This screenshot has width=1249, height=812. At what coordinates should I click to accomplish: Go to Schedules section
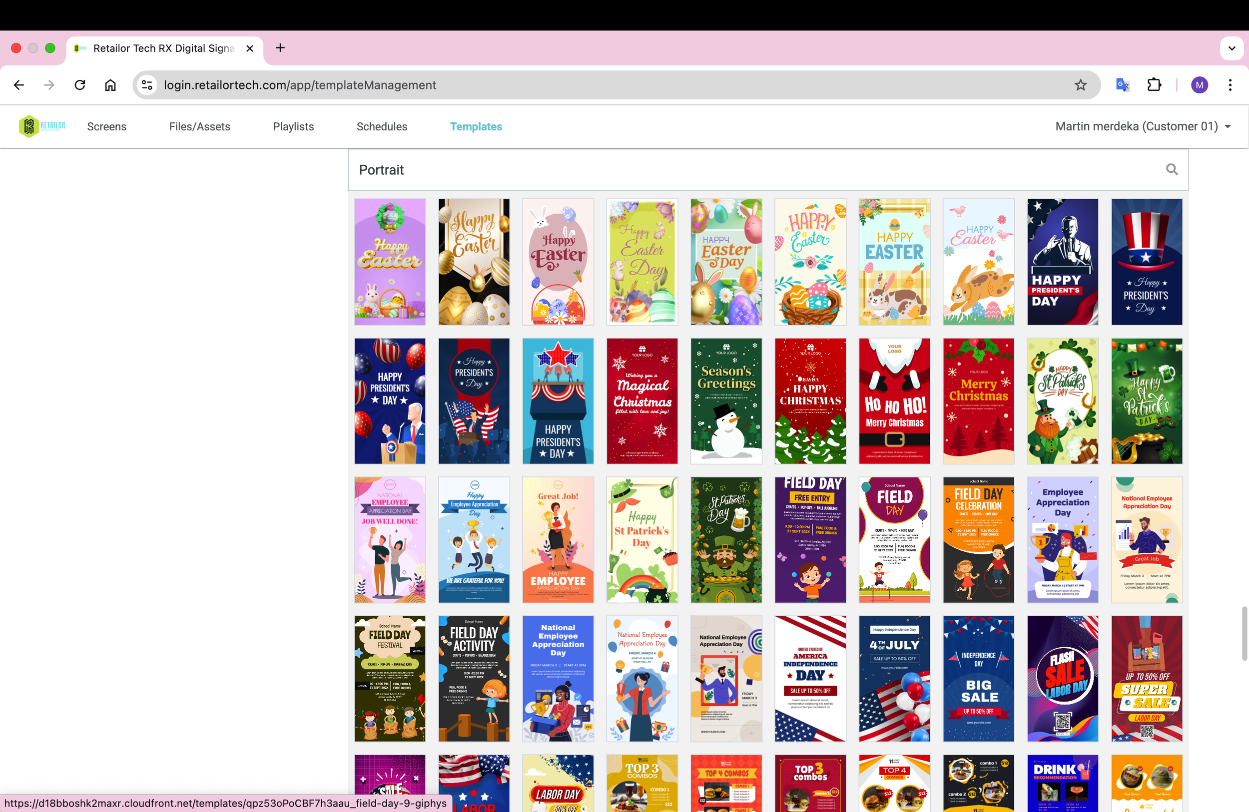(382, 126)
